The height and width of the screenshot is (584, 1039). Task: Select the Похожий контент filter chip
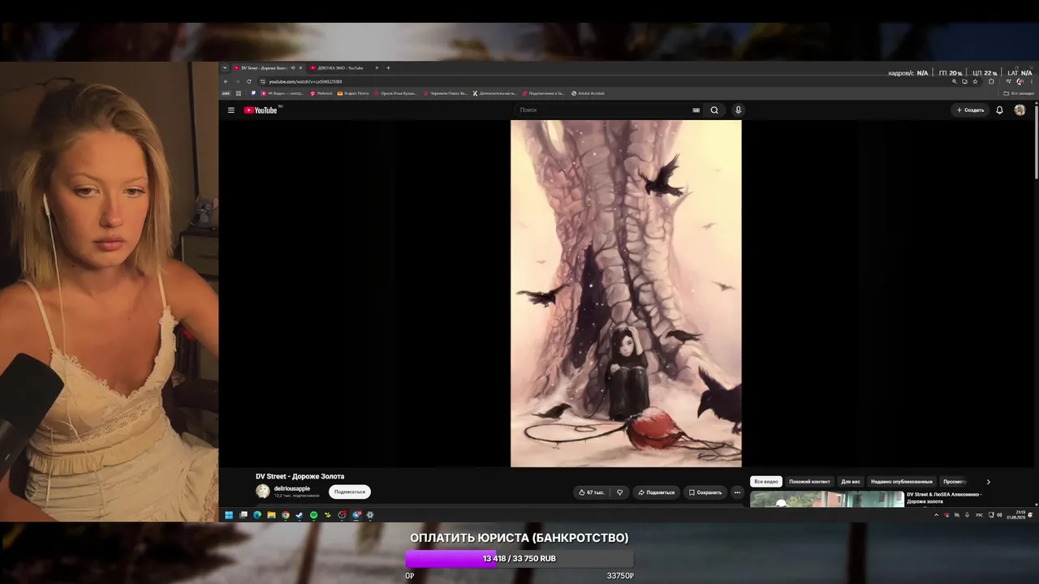pos(810,482)
